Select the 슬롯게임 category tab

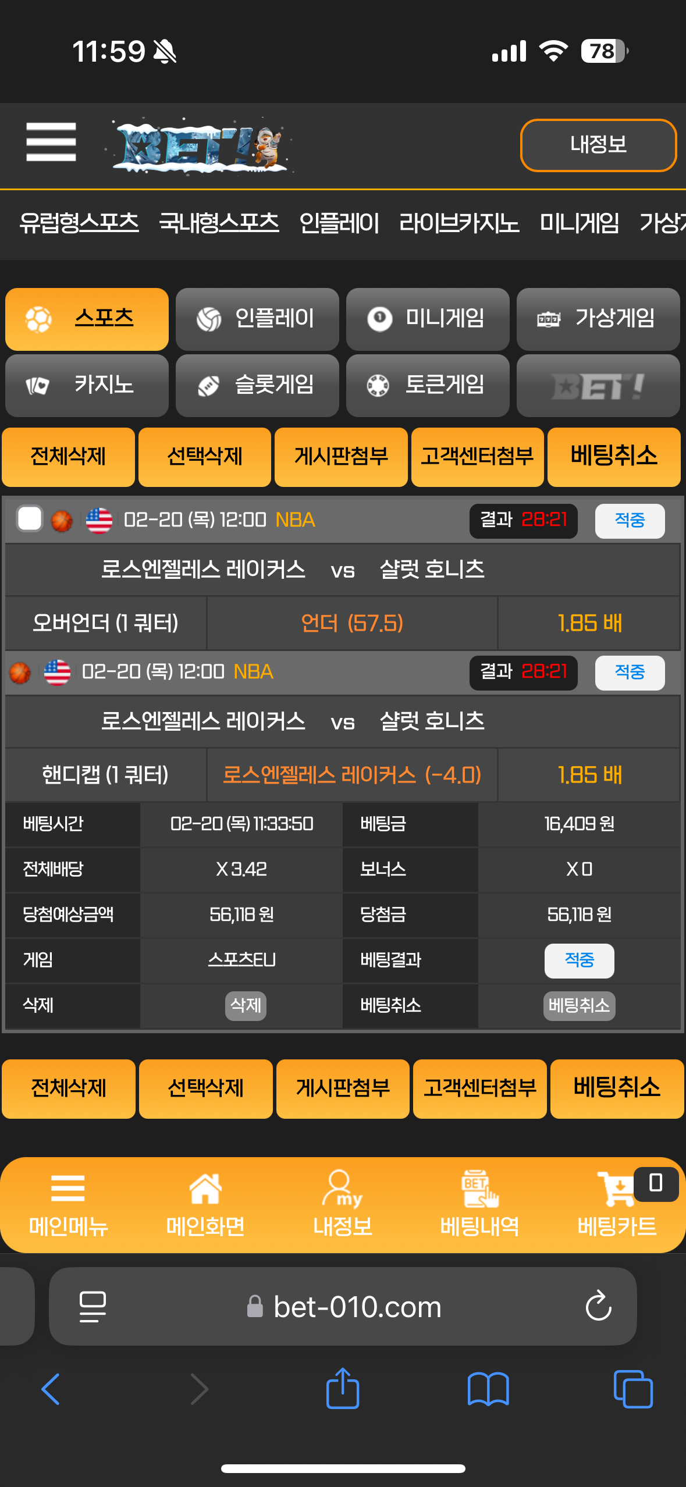coord(257,385)
